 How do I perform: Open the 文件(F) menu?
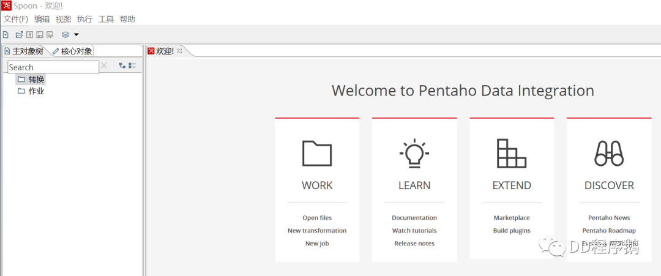(15, 19)
